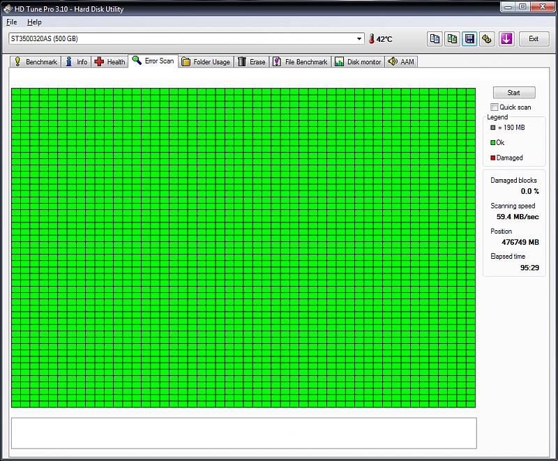Click the 476749 MB position value
This screenshot has height=461, width=558.
click(x=520, y=242)
